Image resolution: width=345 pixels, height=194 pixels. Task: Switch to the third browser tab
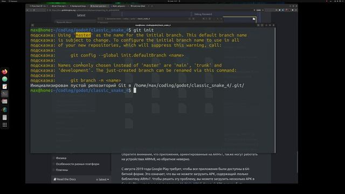tap(79, 6)
